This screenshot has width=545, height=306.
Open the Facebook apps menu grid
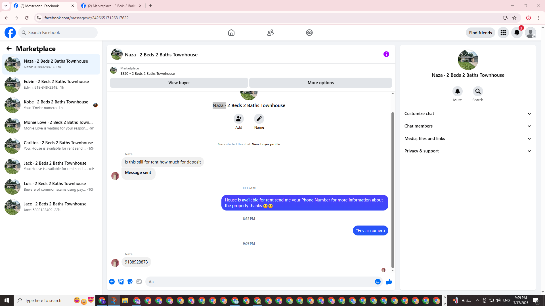tap(503, 33)
